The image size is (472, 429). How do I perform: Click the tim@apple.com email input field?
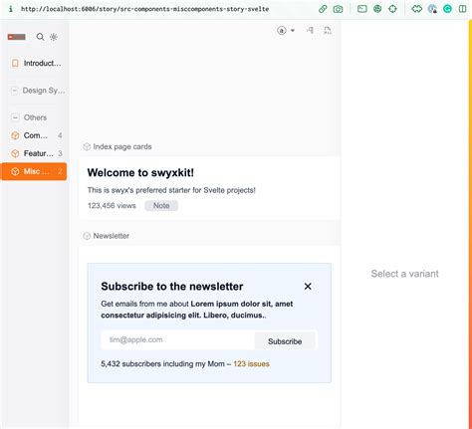click(x=178, y=339)
